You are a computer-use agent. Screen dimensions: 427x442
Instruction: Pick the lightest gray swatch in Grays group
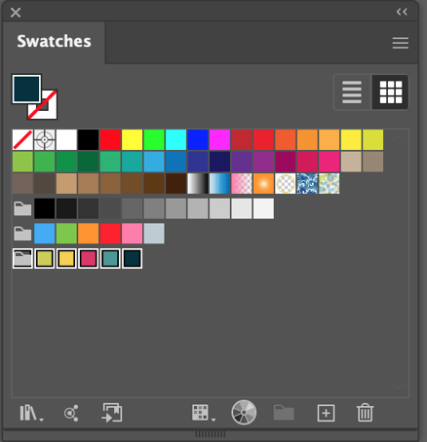click(263, 208)
